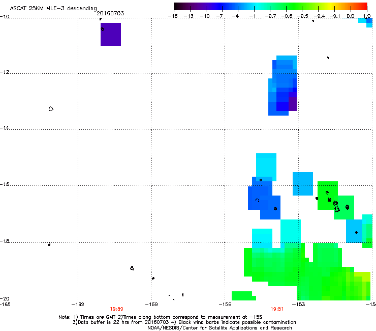Click the latitude axis label "-12"
Viewport: 376px width, 331px height.
tap(5, 72)
